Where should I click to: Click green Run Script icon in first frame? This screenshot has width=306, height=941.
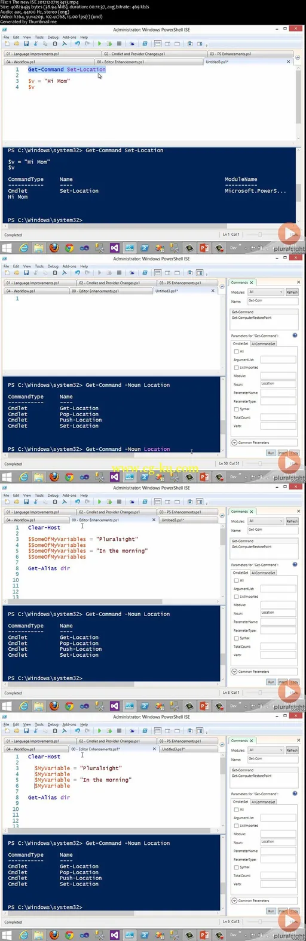coord(100,44)
